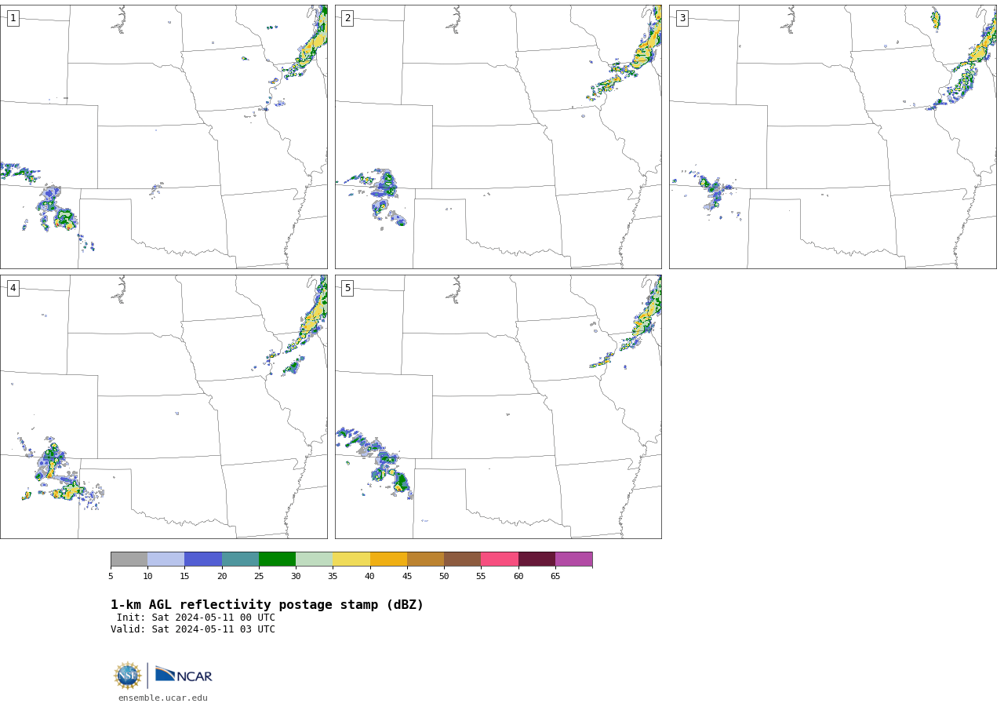This screenshot has width=1004, height=707.
Task: Click the ensemble.ucar.edu text
Action: 163,698
